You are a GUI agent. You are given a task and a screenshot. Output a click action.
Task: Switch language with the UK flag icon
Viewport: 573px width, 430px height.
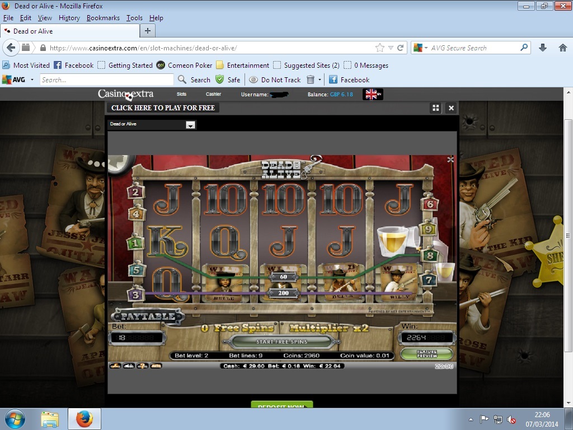point(373,94)
